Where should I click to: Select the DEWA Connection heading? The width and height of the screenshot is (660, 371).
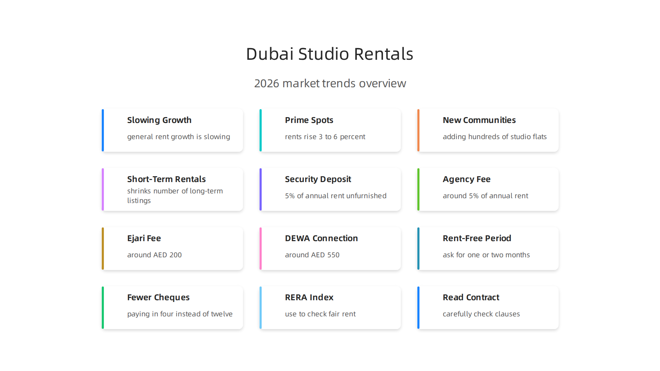pyautogui.click(x=321, y=238)
